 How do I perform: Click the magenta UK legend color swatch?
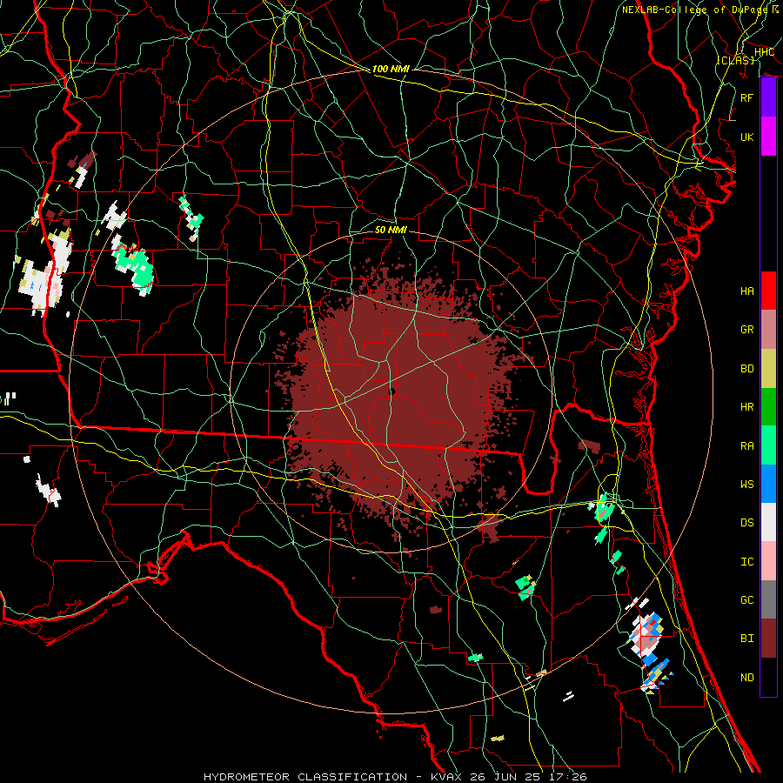768,137
